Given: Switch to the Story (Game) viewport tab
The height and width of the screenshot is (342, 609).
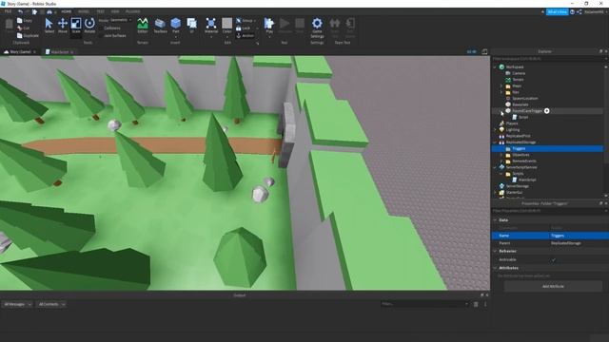Looking at the screenshot, I should [x=20, y=51].
